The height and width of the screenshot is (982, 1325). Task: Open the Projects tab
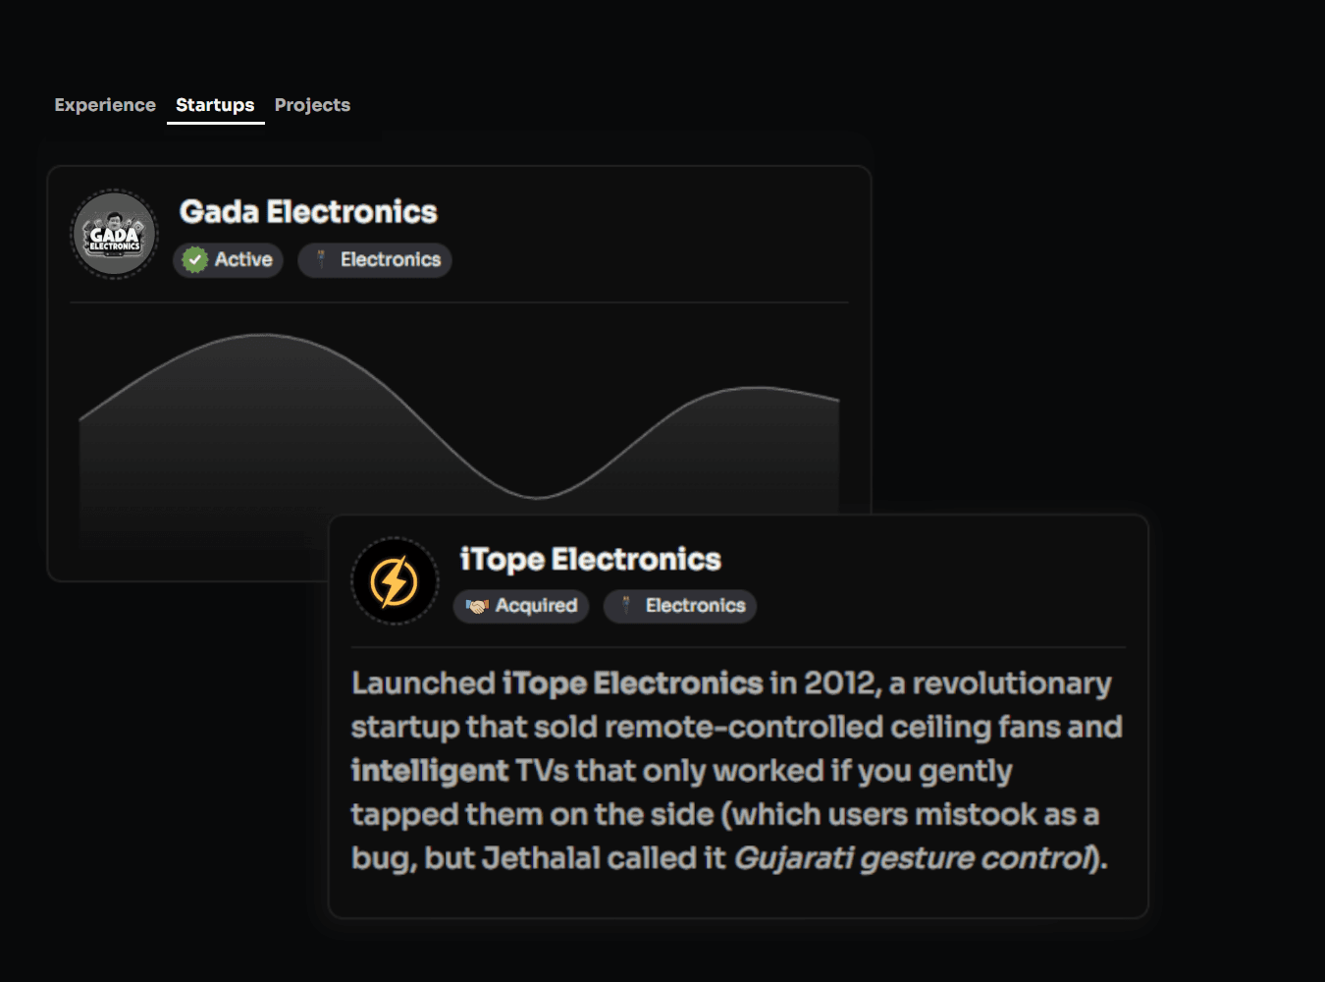312,105
